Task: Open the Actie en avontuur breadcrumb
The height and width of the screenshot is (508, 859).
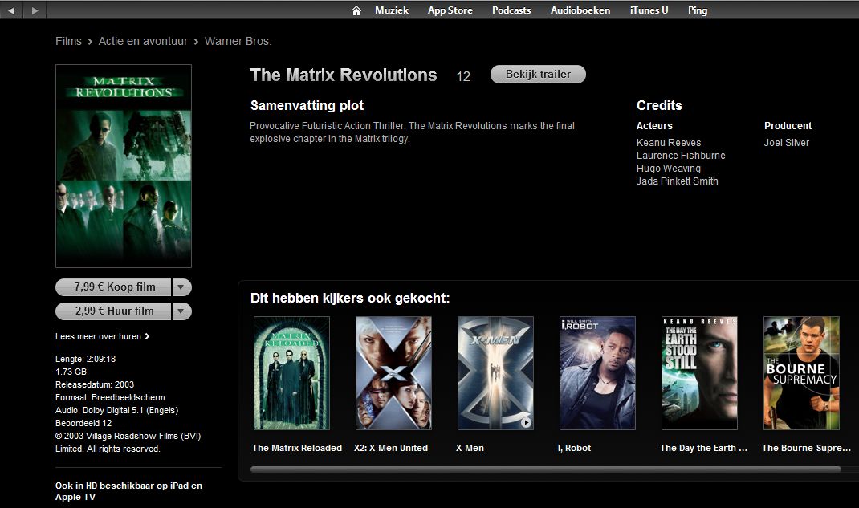Action: (x=143, y=41)
